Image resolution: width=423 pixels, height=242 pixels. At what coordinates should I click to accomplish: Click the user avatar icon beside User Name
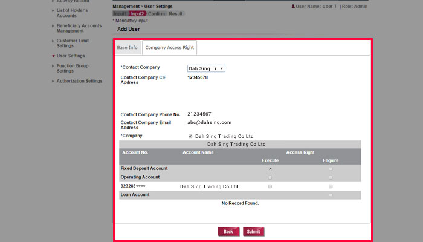(x=293, y=6)
